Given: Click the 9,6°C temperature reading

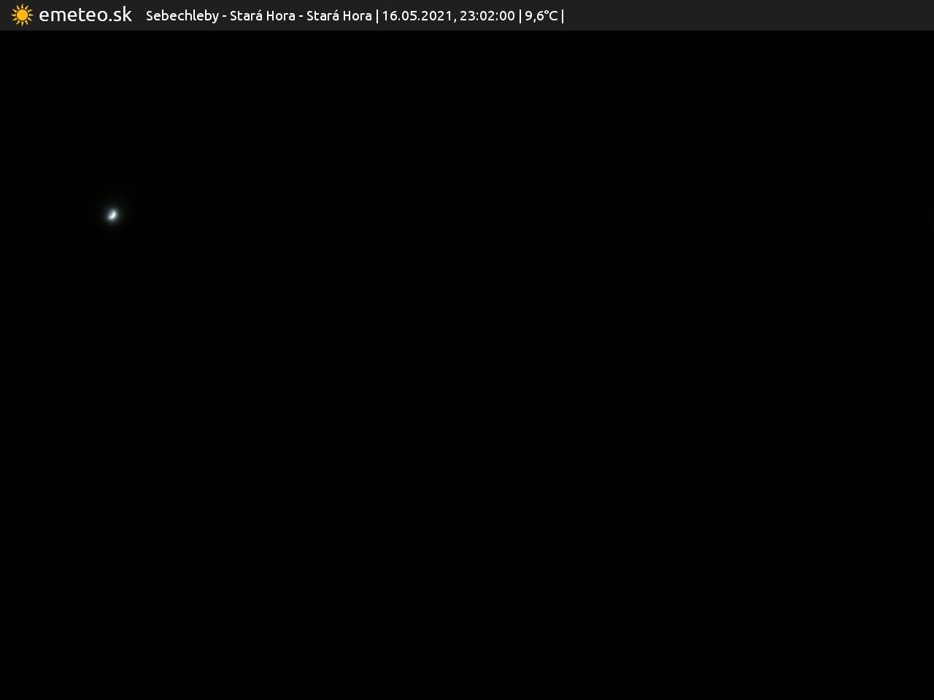Looking at the screenshot, I should [541, 16].
